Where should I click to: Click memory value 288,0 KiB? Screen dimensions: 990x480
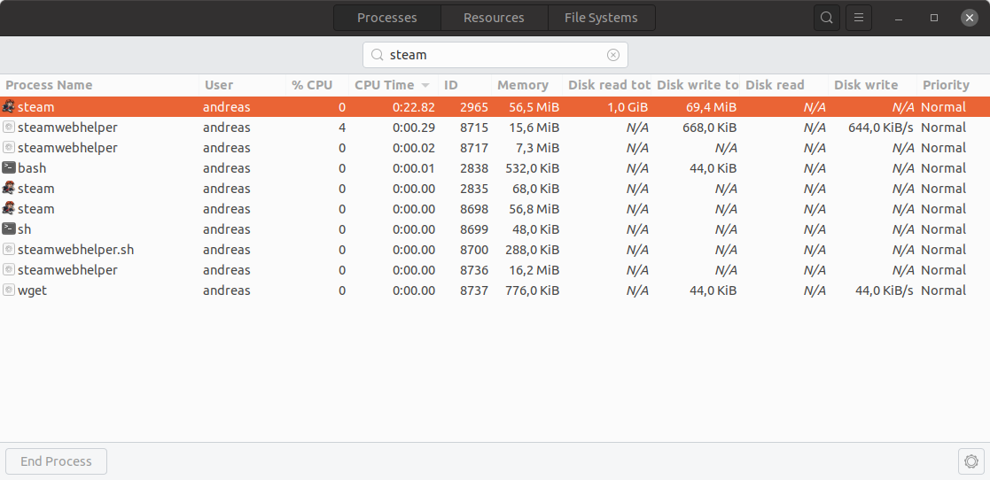[x=533, y=249]
